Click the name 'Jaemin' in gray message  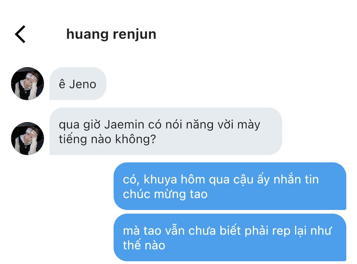pos(125,125)
